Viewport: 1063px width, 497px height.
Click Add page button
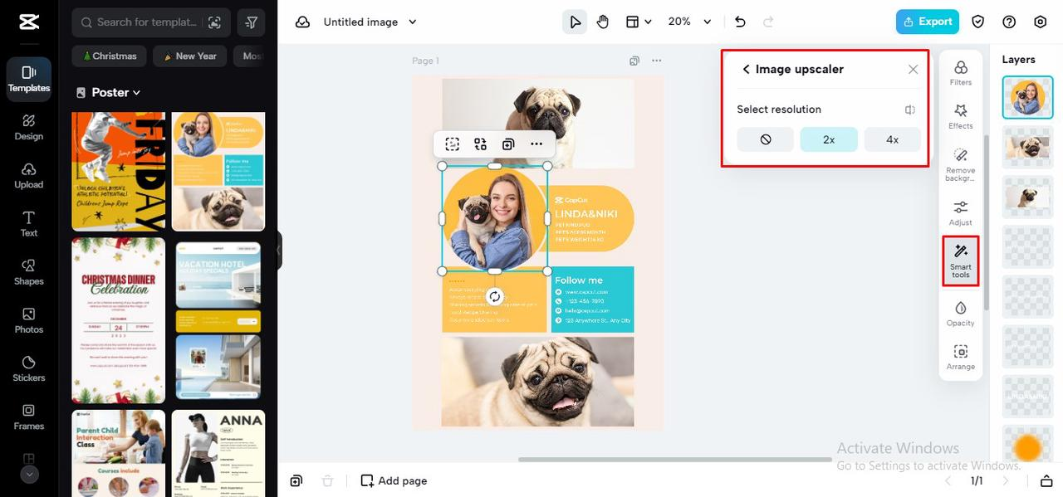pyautogui.click(x=394, y=480)
